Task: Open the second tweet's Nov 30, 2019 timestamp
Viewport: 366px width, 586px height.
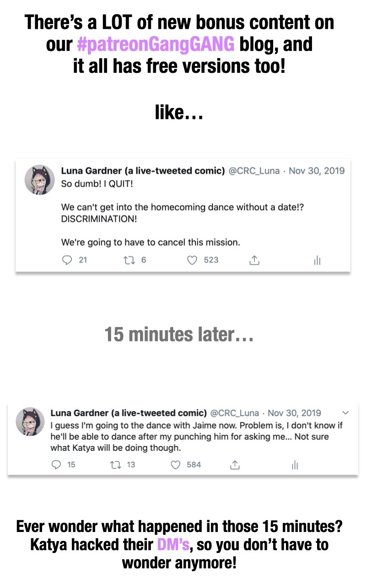Action: (294, 412)
